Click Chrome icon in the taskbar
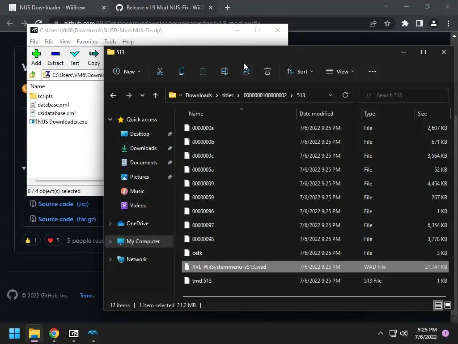Viewport: 458px width, 344px height. (x=54, y=333)
